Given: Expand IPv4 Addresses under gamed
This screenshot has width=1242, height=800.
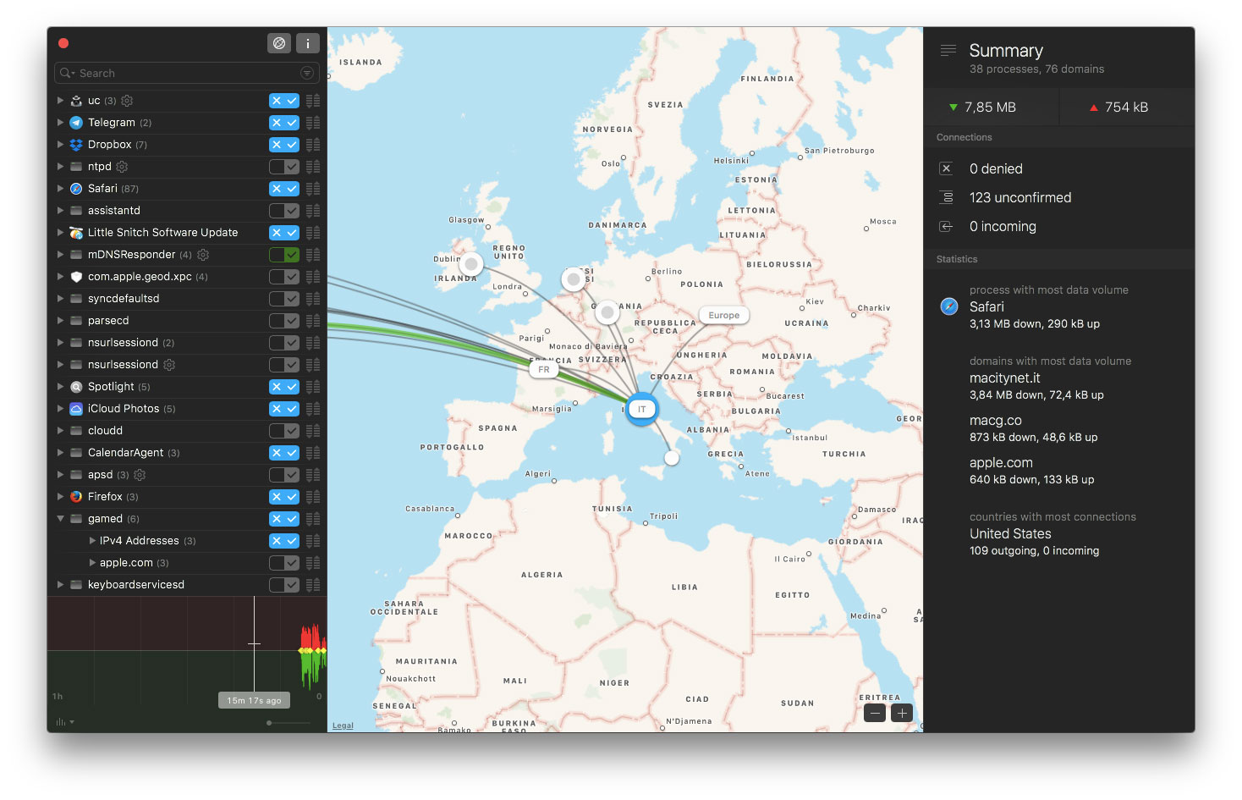Looking at the screenshot, I should [x=92, y=541].
